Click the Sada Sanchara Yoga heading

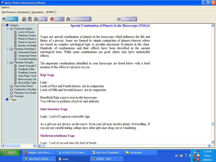pyautogui.click(x=54, y=109)
